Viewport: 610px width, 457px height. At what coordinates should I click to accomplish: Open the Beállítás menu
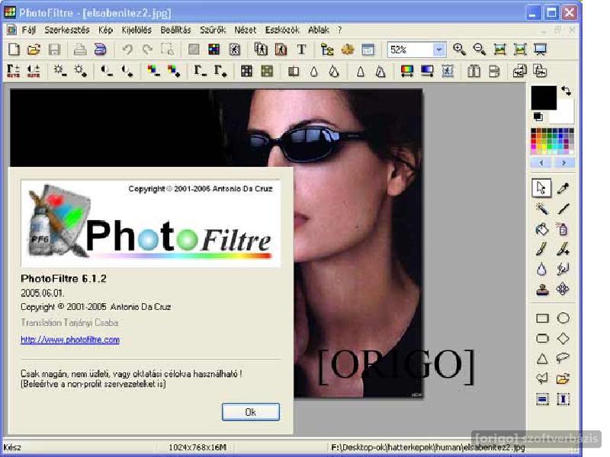pyautogui.click(x=176, y=30)
